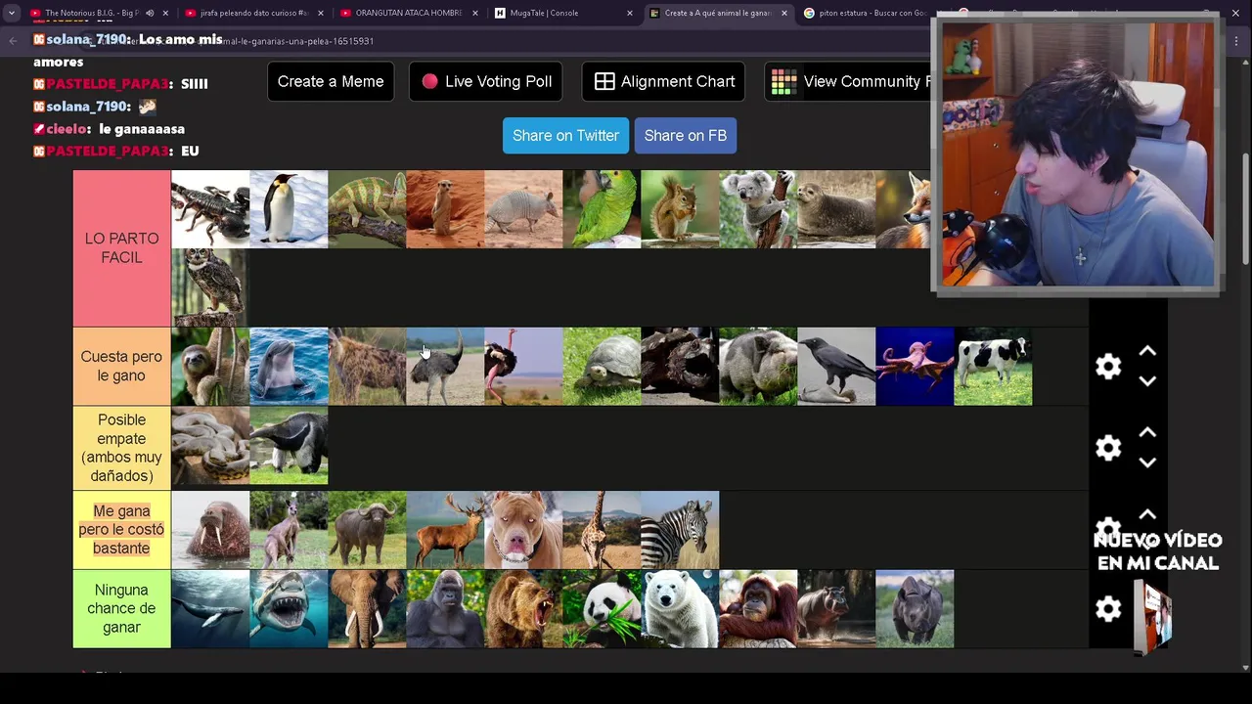Select the octopus image
This screenshot has height=704, width=1252.
[915, 367]
